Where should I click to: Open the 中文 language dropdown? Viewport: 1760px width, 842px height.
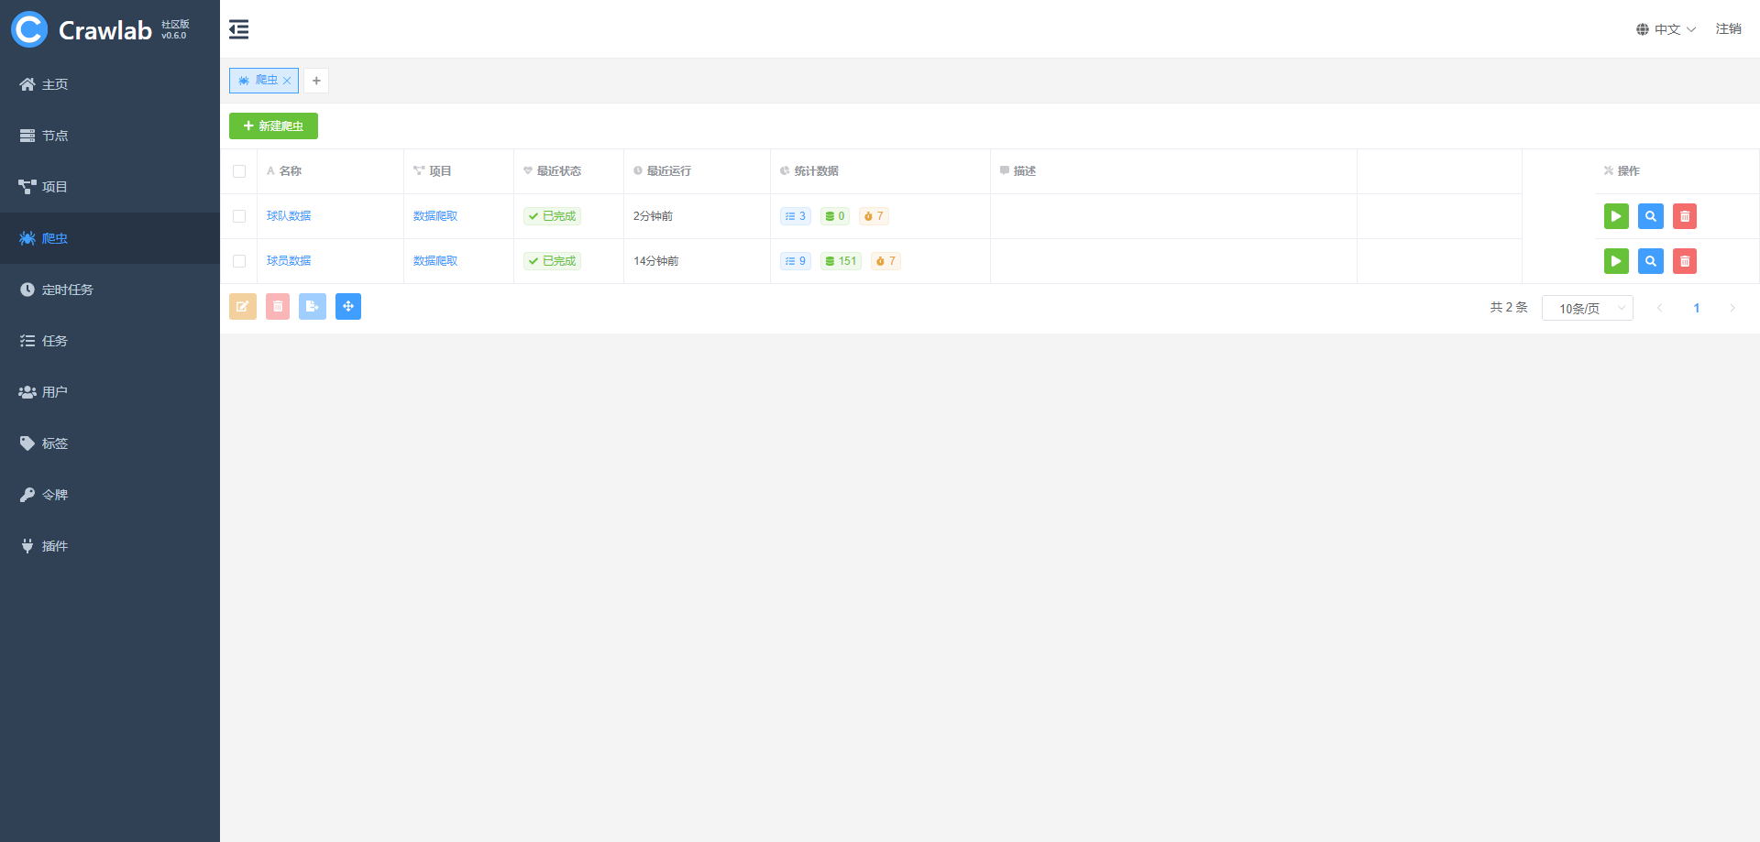coord(1666,29)
